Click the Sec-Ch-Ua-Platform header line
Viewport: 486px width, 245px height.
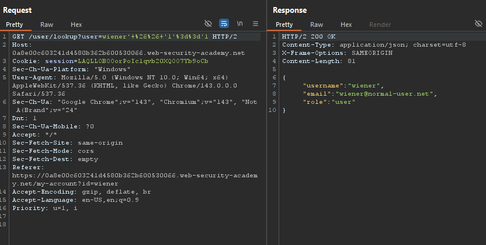pyautogui.click(x=71, y=69)
